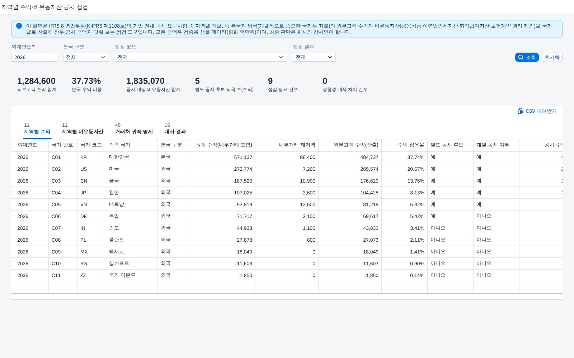Click the 별도 공시 후보 column header
The image size is (574, 358).
(451, 145)
